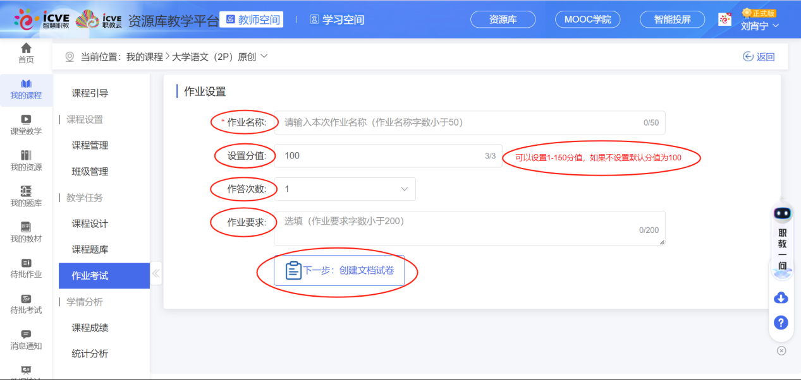Click the 首页 home icon
The image size is (801, 380).
click(25, 52)
